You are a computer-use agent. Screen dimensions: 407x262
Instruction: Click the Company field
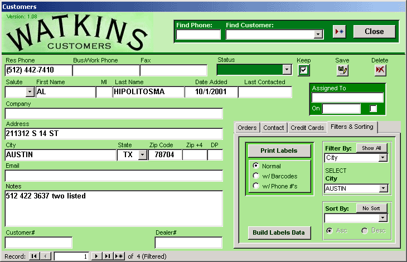pos(114,114)
